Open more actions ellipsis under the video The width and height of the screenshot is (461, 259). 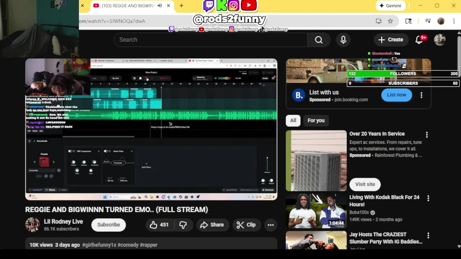(270, 225)
